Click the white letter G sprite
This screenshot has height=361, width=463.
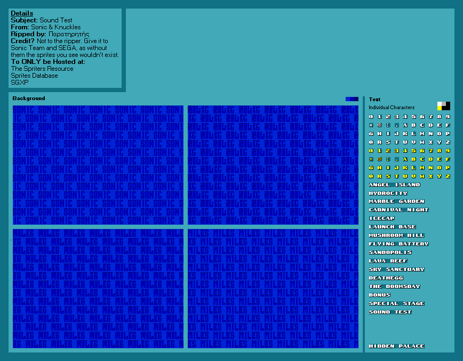pos(371,134)
